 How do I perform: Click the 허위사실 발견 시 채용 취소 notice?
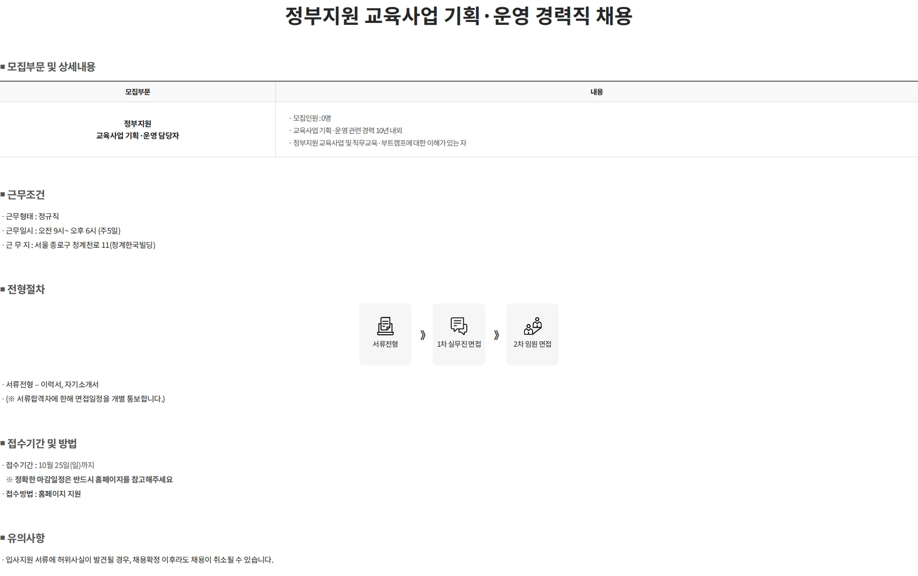click(x=138, y=560)
